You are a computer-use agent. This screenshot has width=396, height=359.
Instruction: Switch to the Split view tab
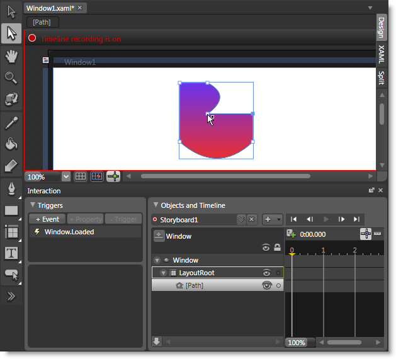tap(382, 77)
